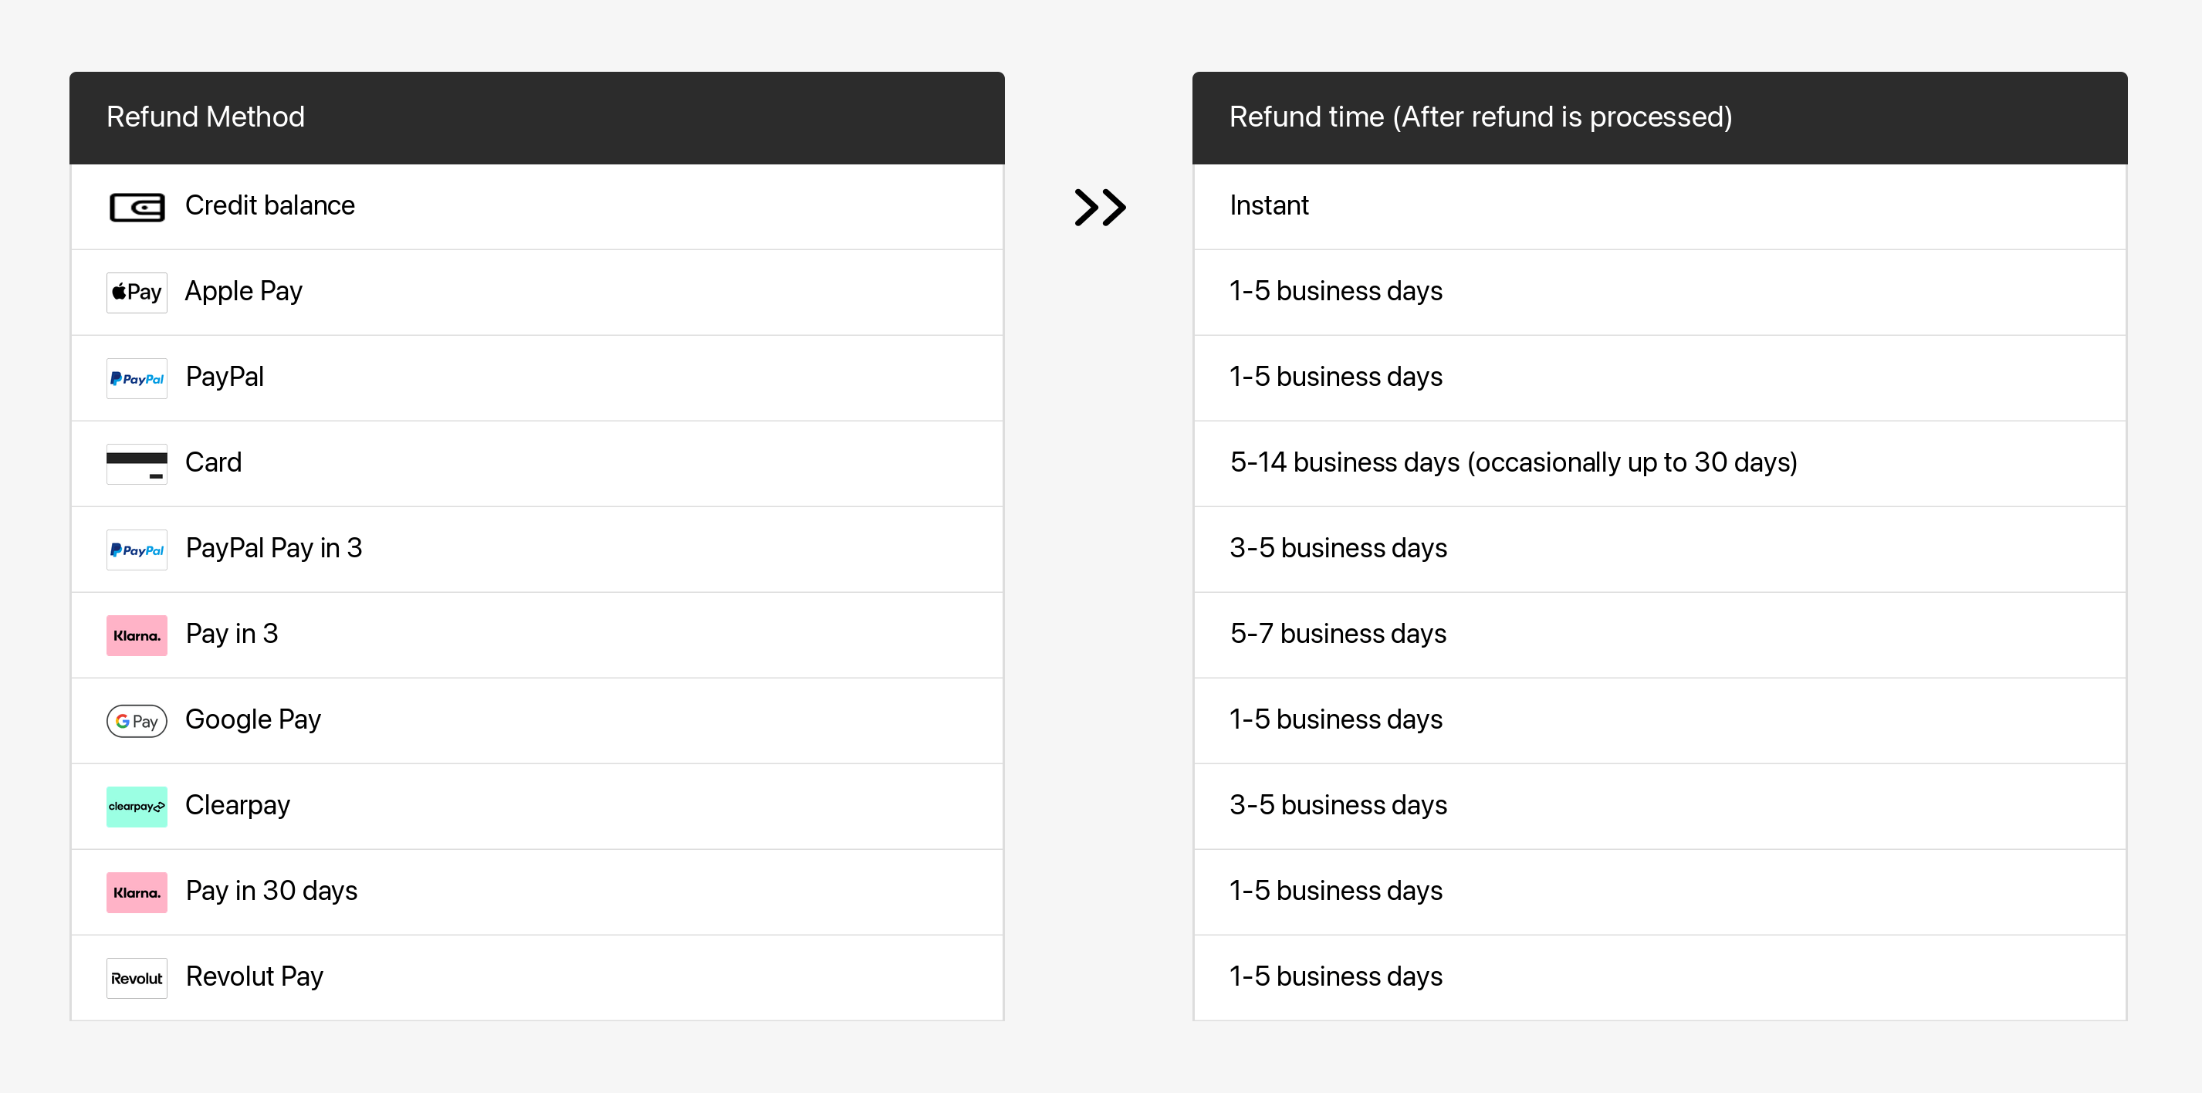The height and width of the screenshot is (1093, 2202).
Task: Click the PayPal logo beside Pay in 3
Action: (137, 550)
